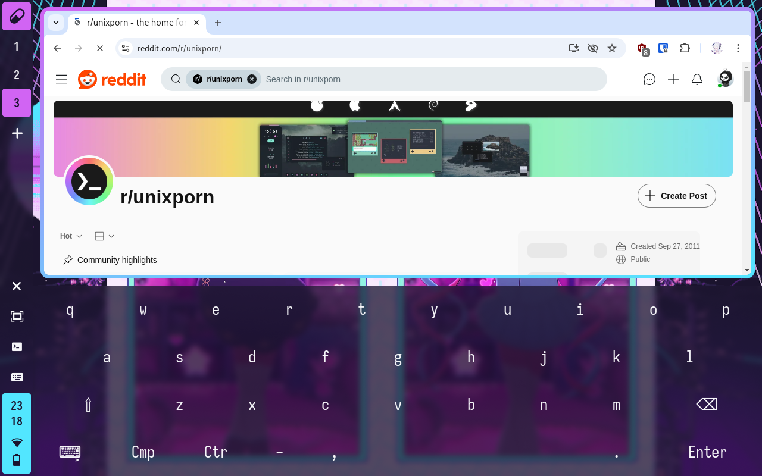The width and height of the screenshot is (762, 476).
Task: Click the search magnifier icon
Action: tap(176, 79)
